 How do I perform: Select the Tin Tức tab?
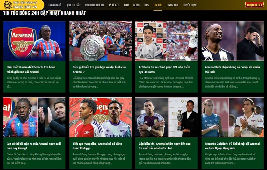(x=158, y=5)
